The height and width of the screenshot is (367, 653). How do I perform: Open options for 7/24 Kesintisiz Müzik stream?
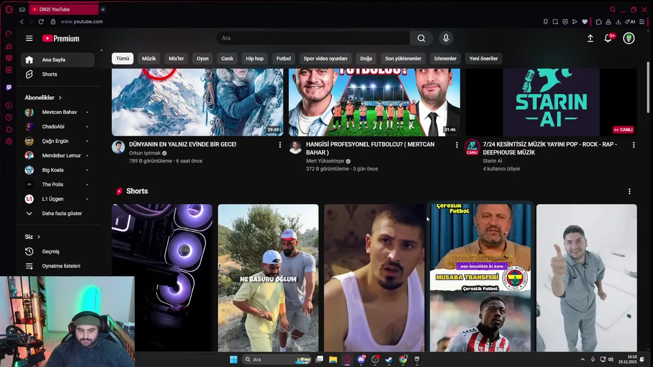(634, 145)
